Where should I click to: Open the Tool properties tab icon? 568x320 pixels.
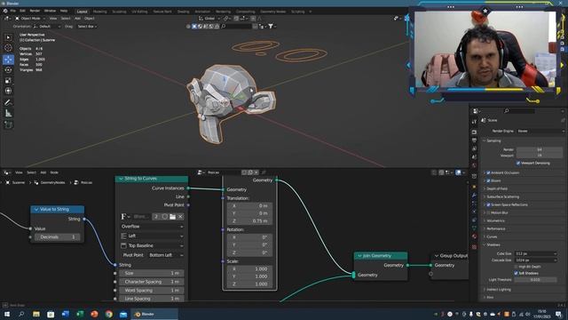(474, 122)
